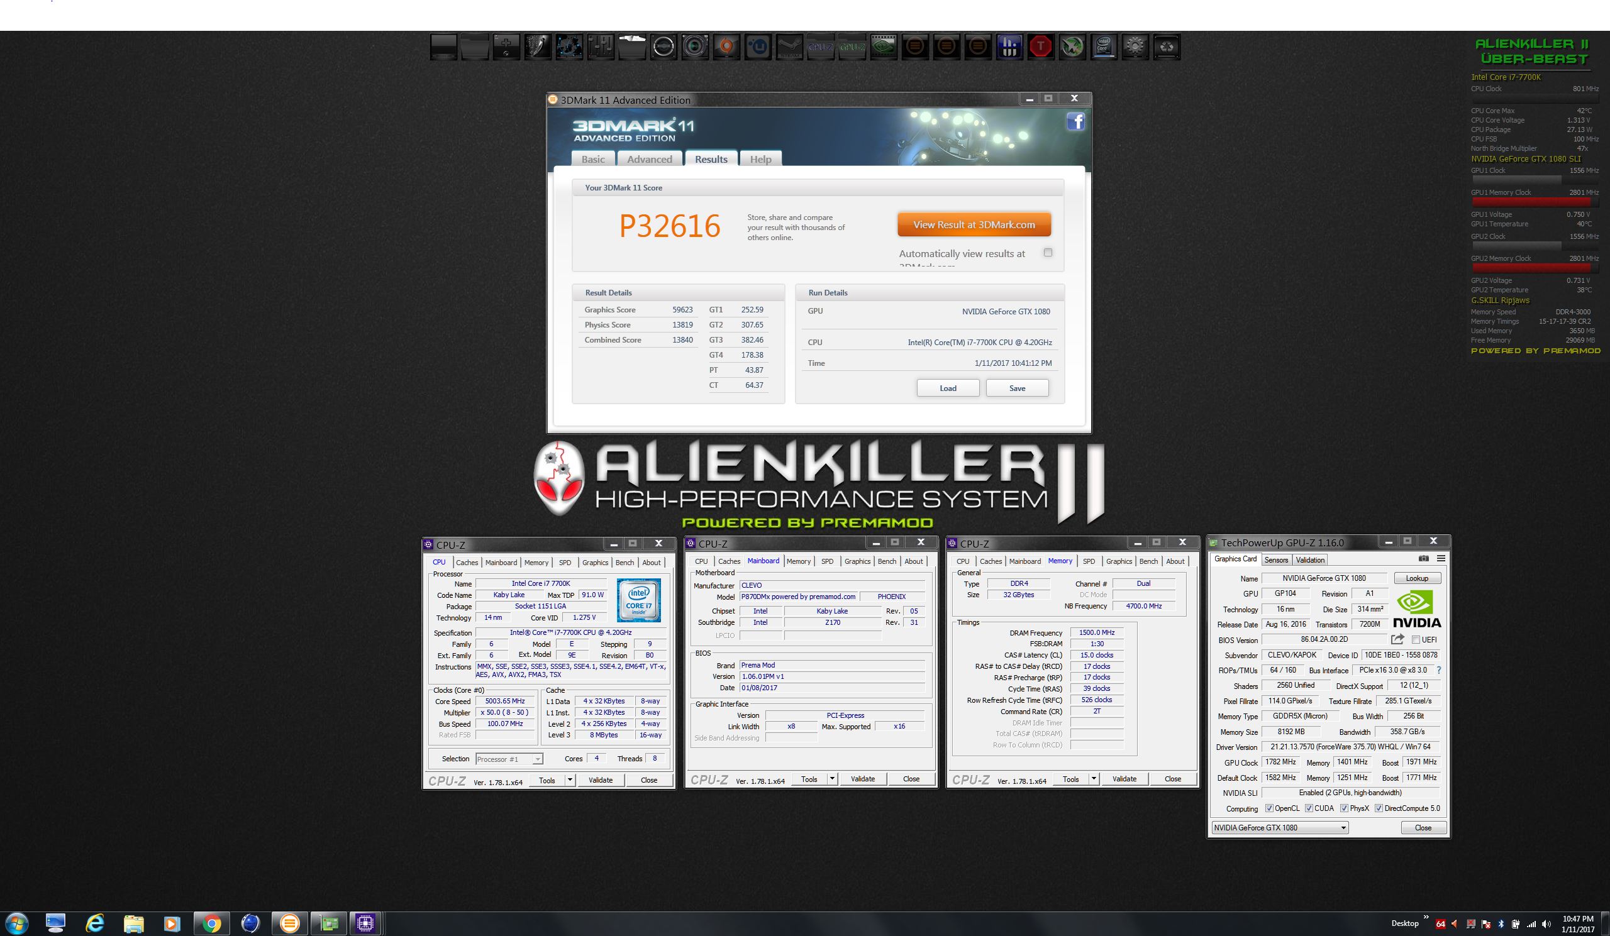Screen dimensions: 1610x936
Task: Click the Desktop toolbar label in taskbar
Action: tap(1404, 923)
